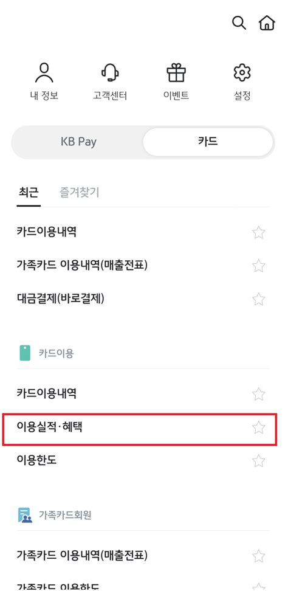Switch to 즐겨찾기 tab
Image resolution: width=288 pixels, height=591 pixels.
coord(80,193)
